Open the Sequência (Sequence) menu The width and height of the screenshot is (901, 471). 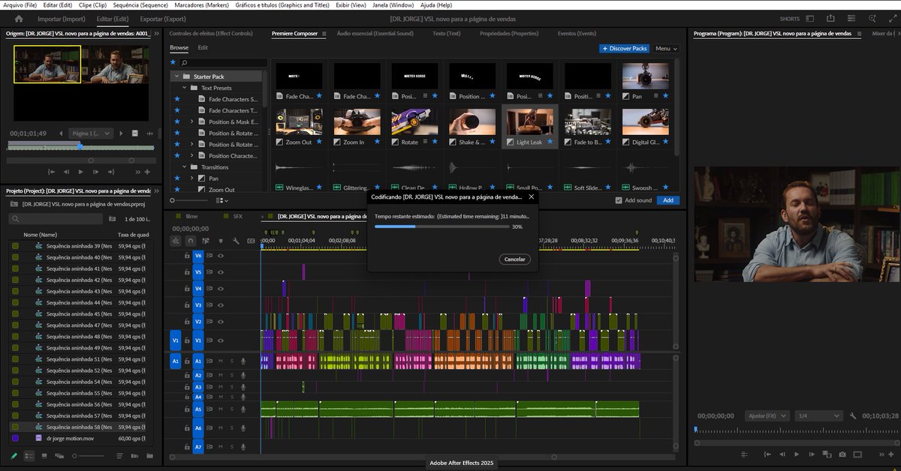[x=140, y=4]
